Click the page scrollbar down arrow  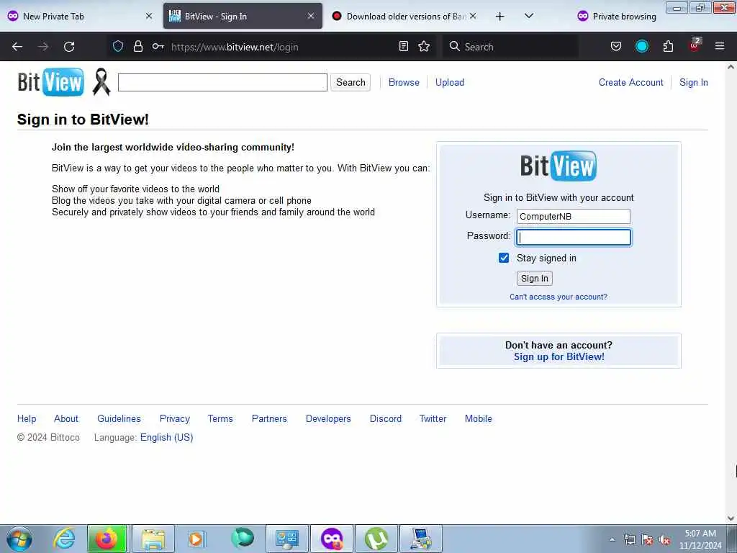tap(731, 518)
